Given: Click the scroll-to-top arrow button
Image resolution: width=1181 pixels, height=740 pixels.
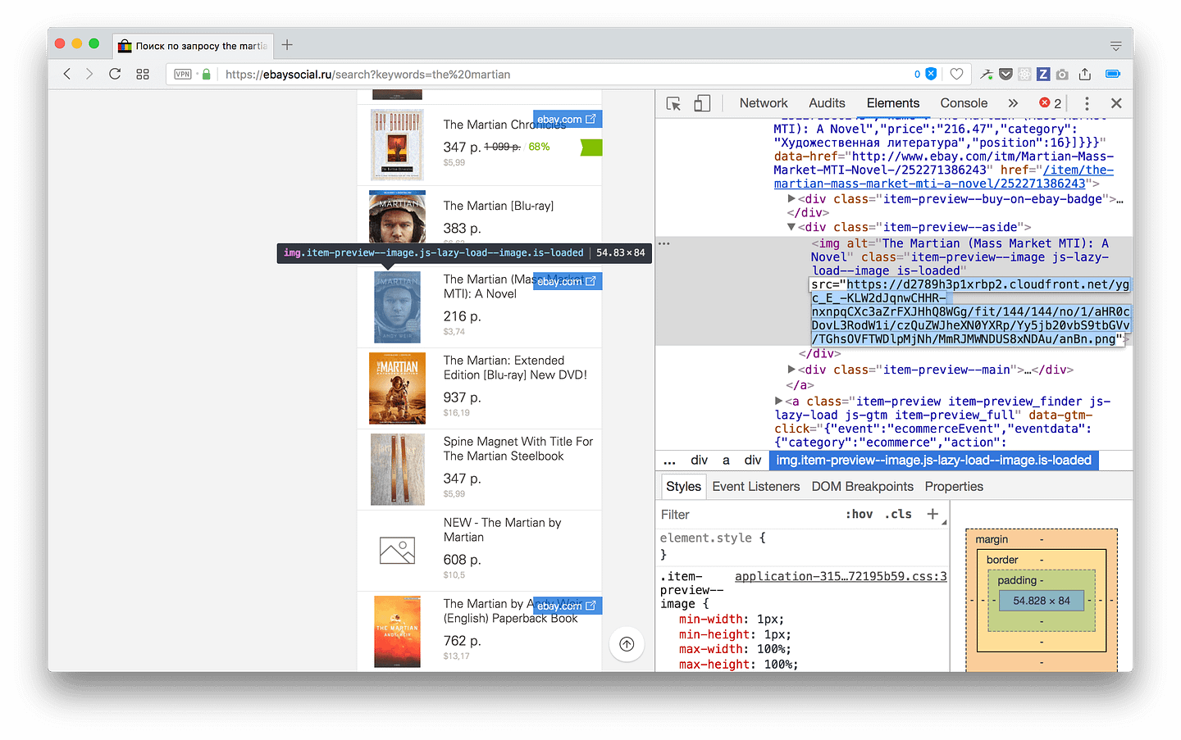Looking at the screenshot, I should point(627,644).
